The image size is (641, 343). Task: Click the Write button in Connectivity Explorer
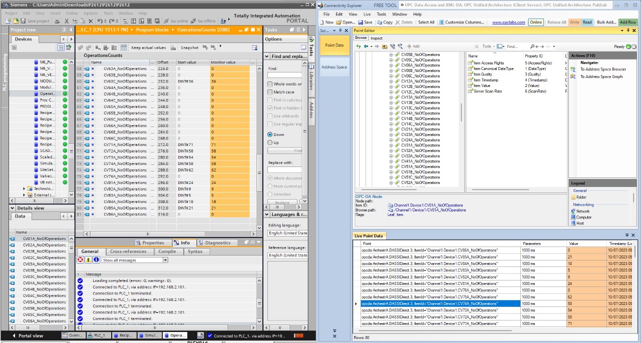(574, 22)
